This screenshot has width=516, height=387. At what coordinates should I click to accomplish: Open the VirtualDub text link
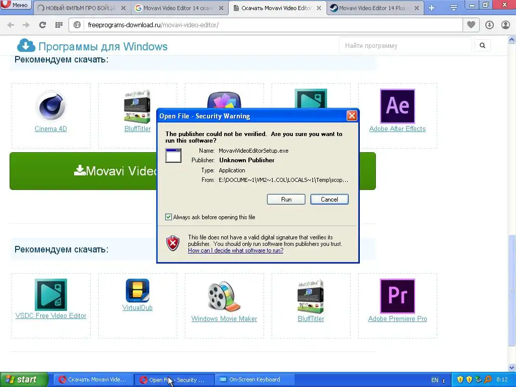[x=137, y=308]
